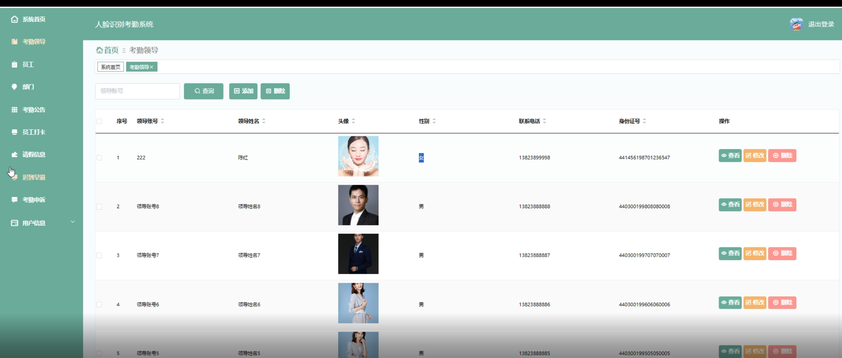Image resolution: width=842 pixels, height=358 pixels.
Task: Click the user avatar icon at top right
Action: pyautogui.click(x=796, y=24)
